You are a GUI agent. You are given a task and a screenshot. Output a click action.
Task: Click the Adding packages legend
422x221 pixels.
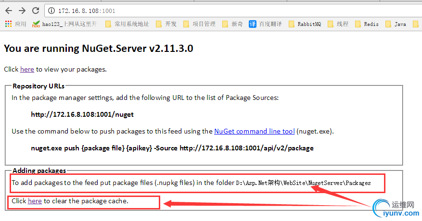click(39, 171)
